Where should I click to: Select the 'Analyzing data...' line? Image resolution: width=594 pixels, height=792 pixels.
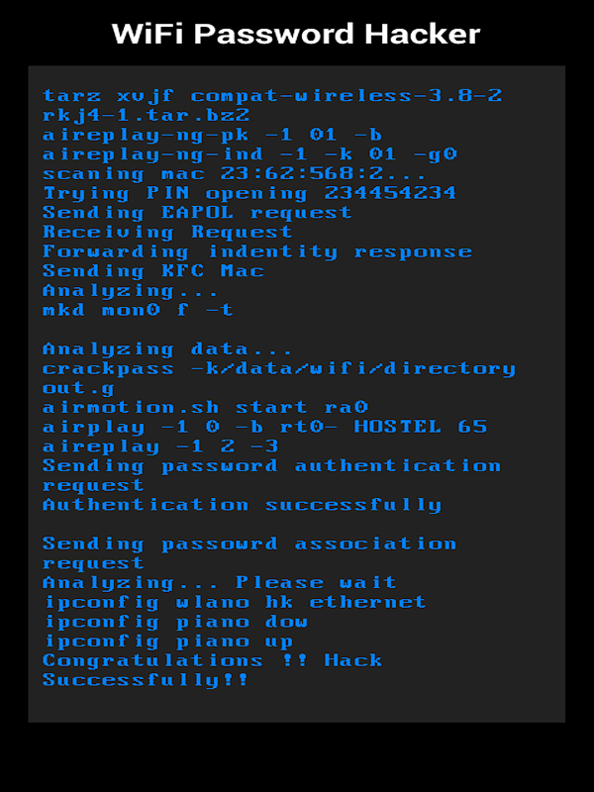click(x=167, y=349)
